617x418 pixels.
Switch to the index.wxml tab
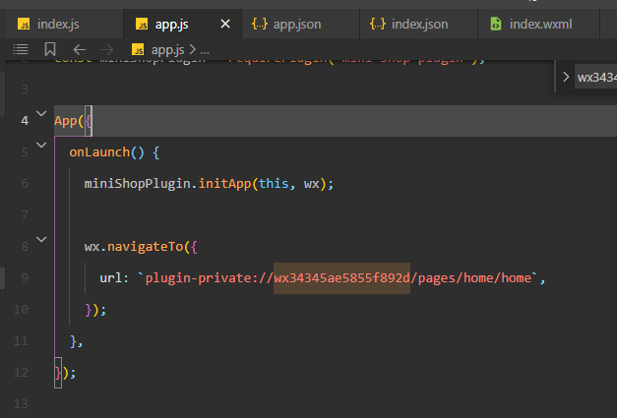(x=540, y=25)
